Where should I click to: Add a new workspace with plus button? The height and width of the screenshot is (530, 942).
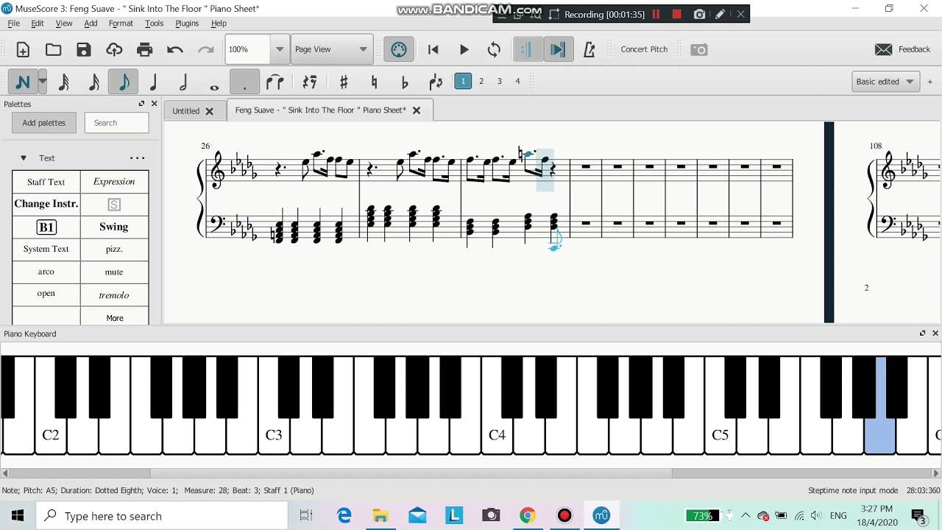pyautogui.click(x=929, y=82)
